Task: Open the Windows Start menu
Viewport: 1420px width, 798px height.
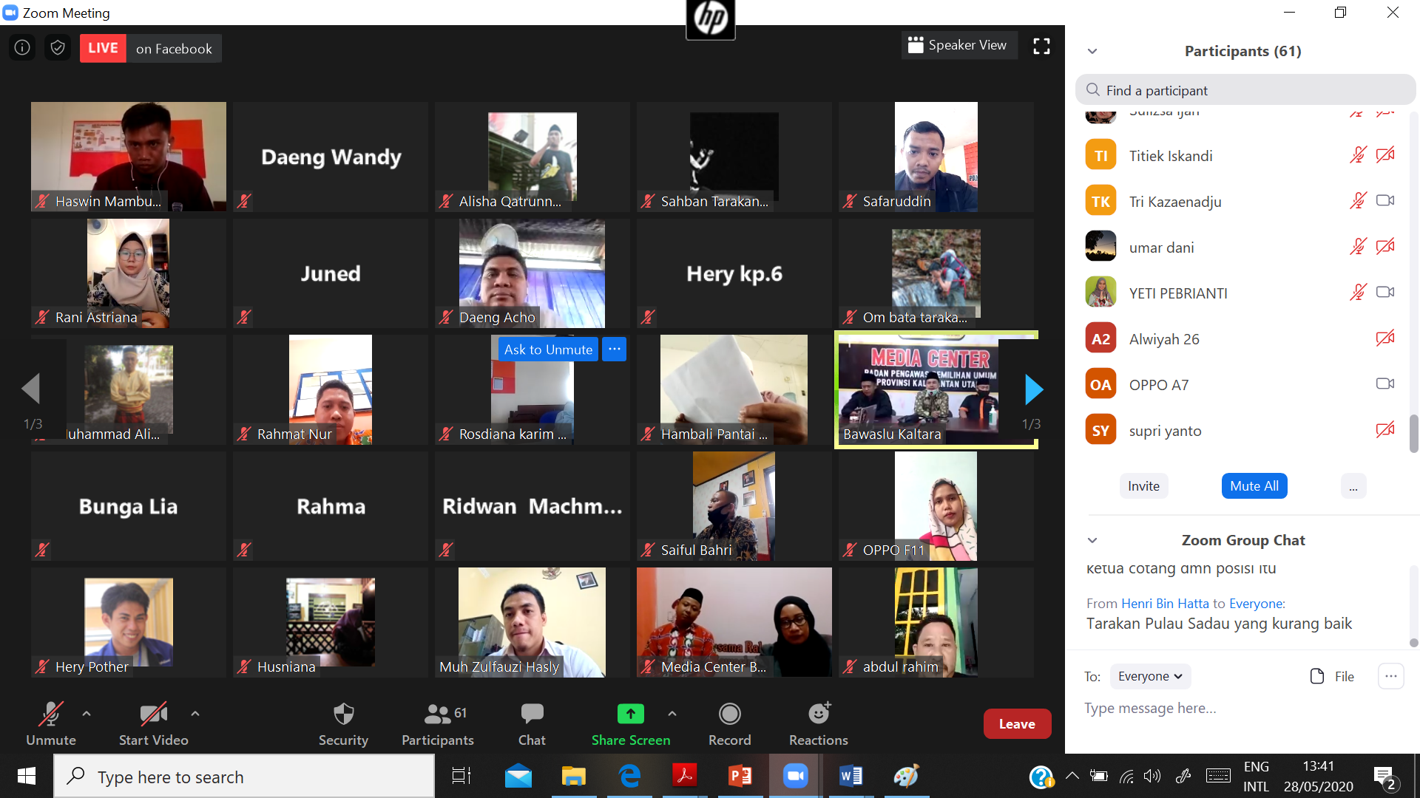Action: 27,776
